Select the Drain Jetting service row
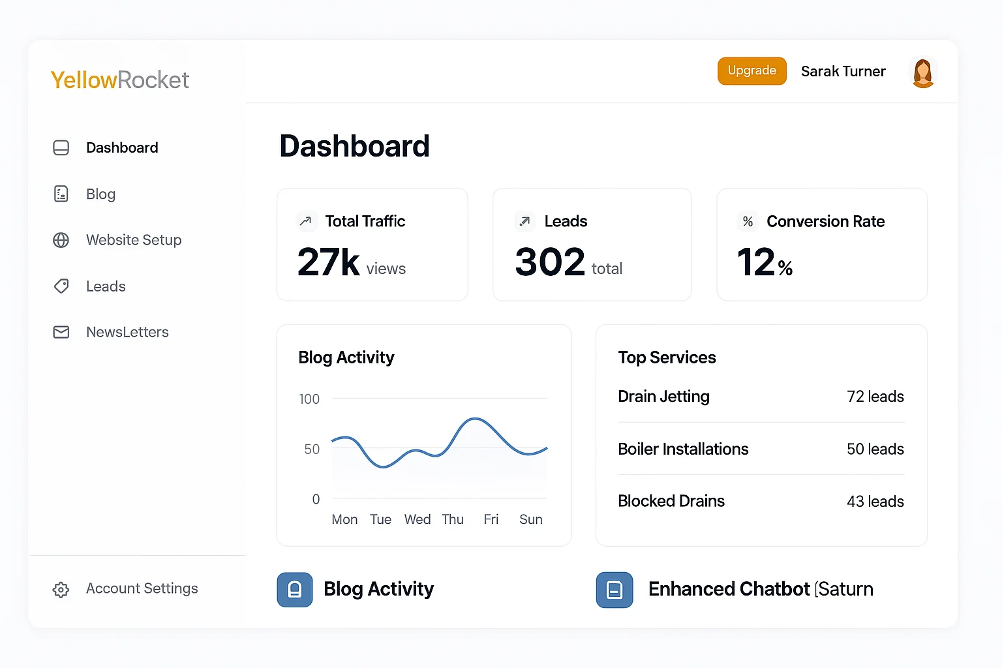 click(x=761, y=397)
